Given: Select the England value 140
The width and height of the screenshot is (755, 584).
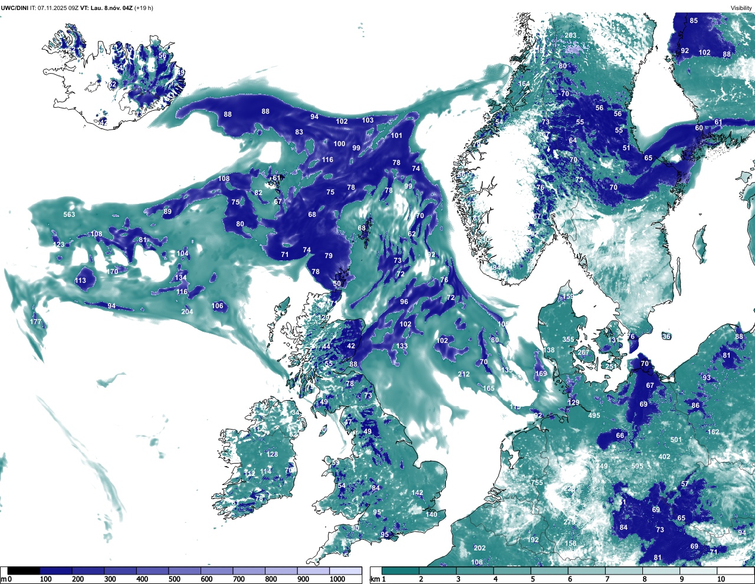Looking at the screenshot, I should pos(432,514).
